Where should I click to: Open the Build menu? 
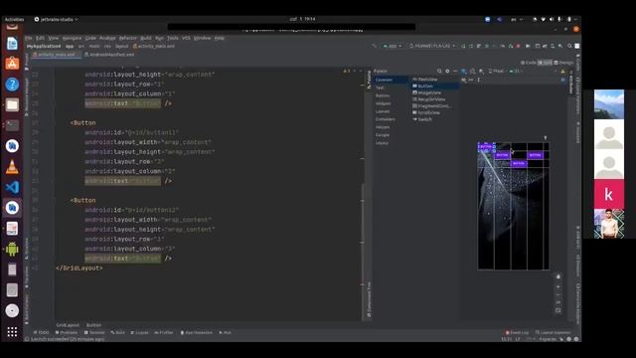(146, 38)
